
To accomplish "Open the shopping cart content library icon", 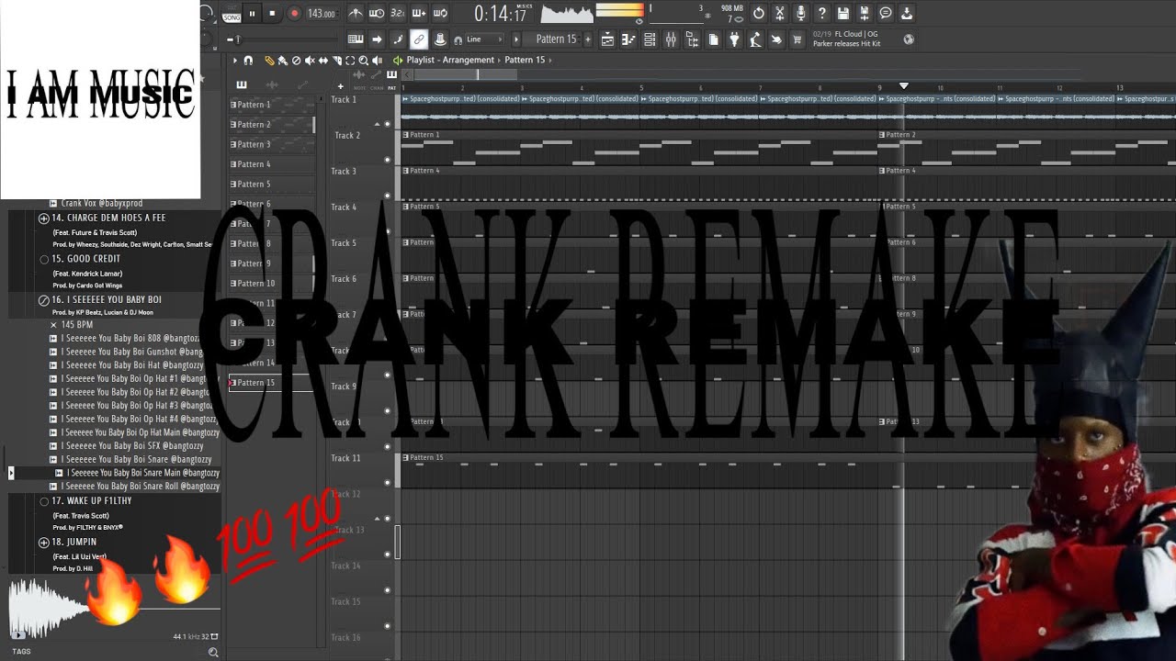I will point(797,39).
